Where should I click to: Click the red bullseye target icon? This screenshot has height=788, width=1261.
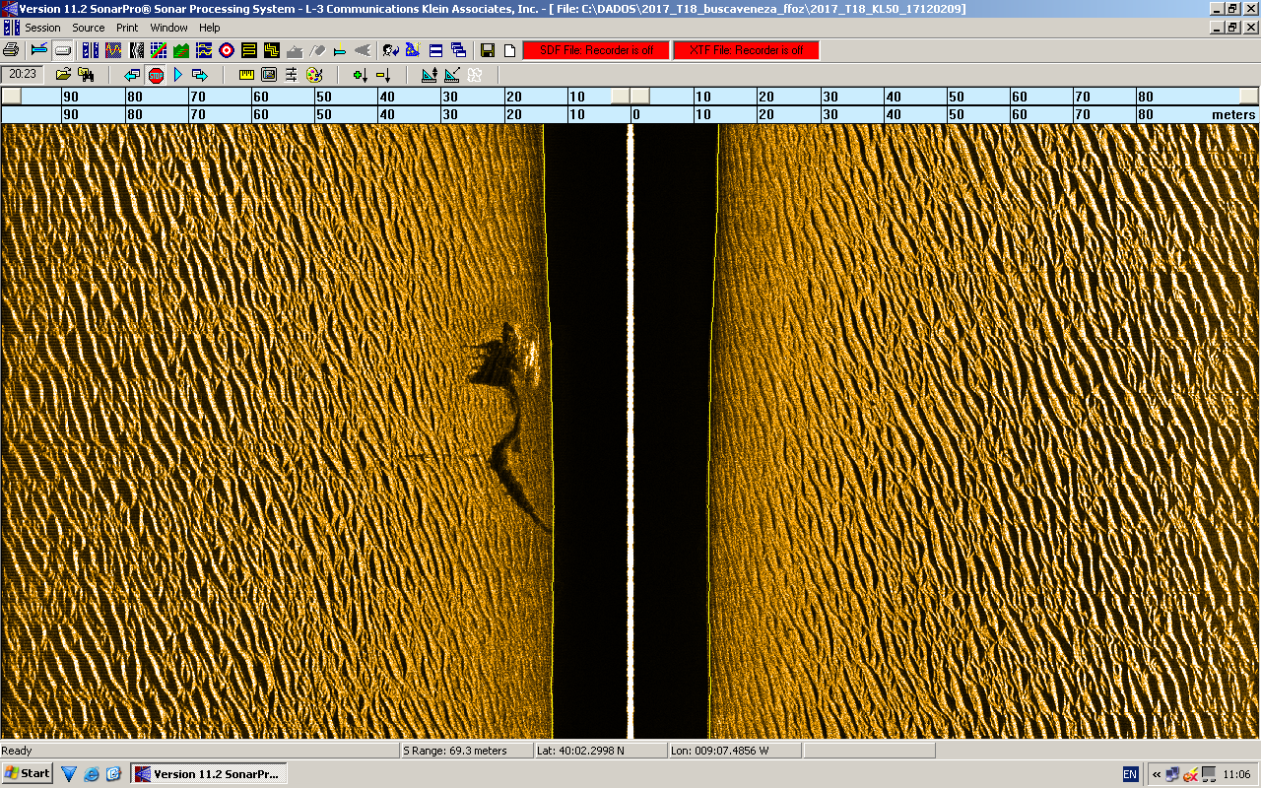click(226, 50)
